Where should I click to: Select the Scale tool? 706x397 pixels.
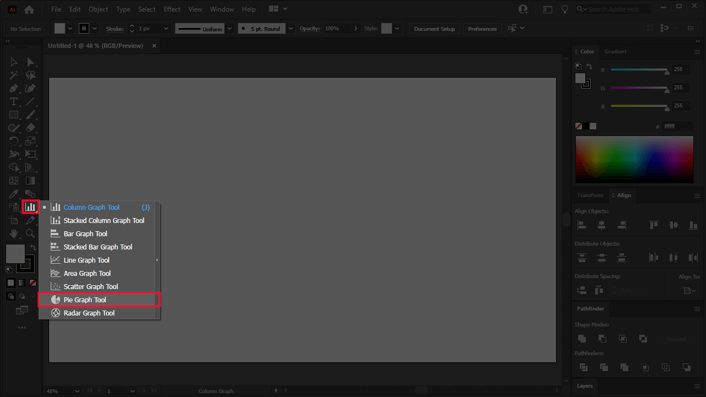[31, 141]
